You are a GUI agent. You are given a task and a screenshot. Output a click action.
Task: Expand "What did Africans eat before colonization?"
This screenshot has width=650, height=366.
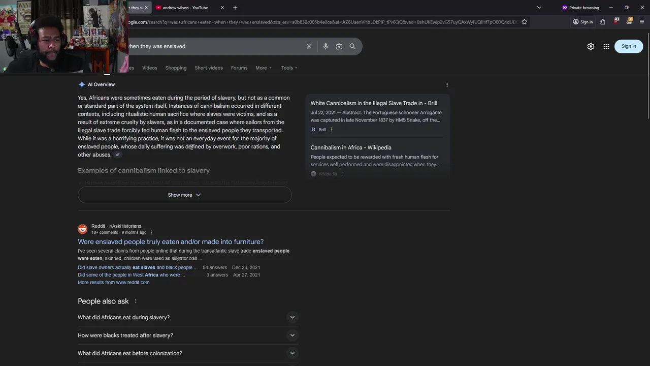(x=292, y=353)
